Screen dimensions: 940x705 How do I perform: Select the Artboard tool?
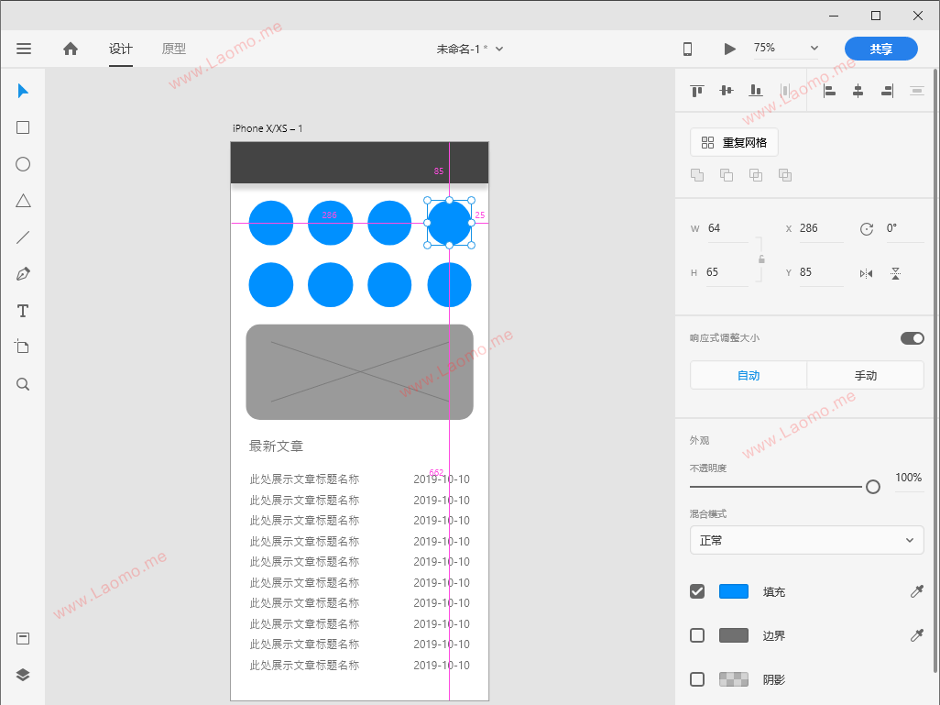click(22, 347)
